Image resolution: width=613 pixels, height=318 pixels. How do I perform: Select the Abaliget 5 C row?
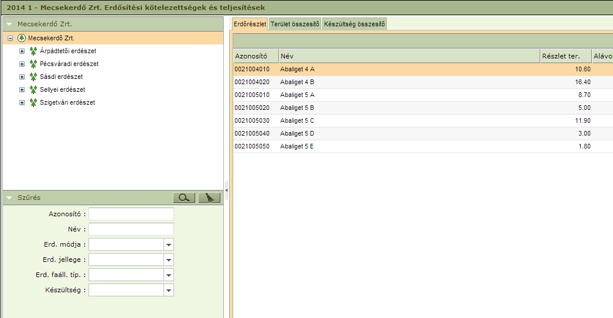click(x=423, y=120)
